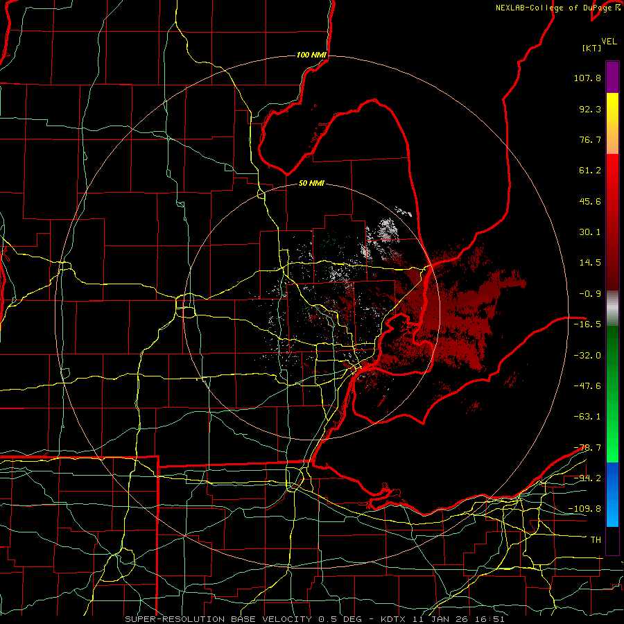Viewport: 624px width, 624px height.
Task: Pick the red segment of velocity color bar
Action: coord(612,222)
